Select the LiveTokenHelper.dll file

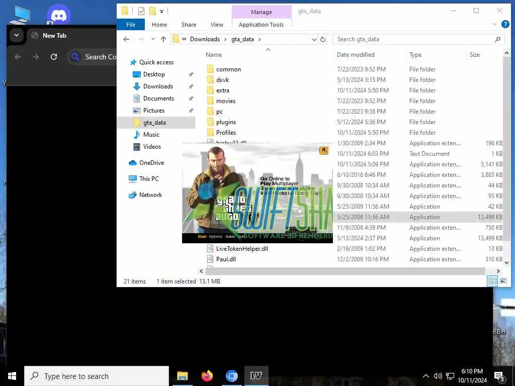242,249
